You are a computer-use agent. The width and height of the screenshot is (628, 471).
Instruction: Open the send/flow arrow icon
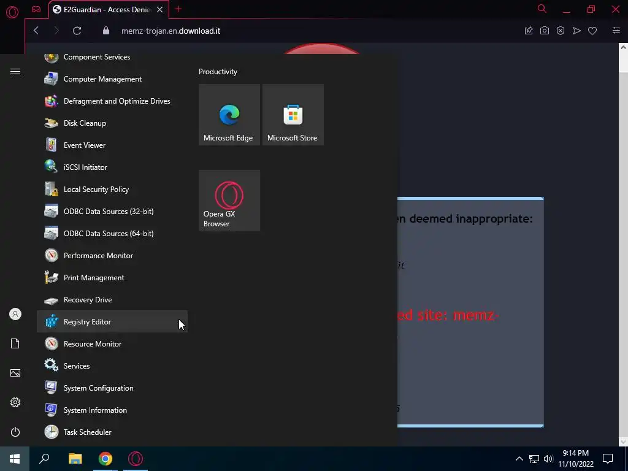[x=576, y=31]
